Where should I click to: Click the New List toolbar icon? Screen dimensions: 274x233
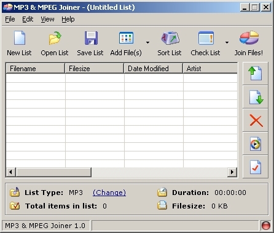click(20, 38)
